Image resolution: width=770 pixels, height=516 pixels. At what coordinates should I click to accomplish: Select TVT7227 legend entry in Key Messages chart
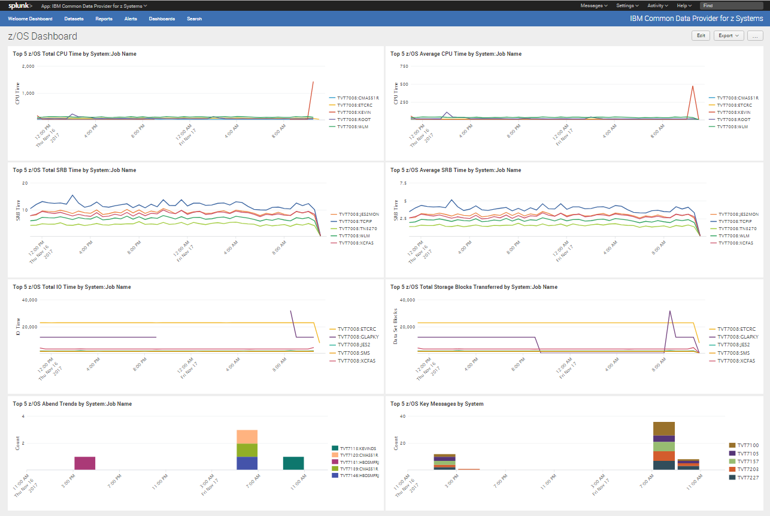coord(744,478)
